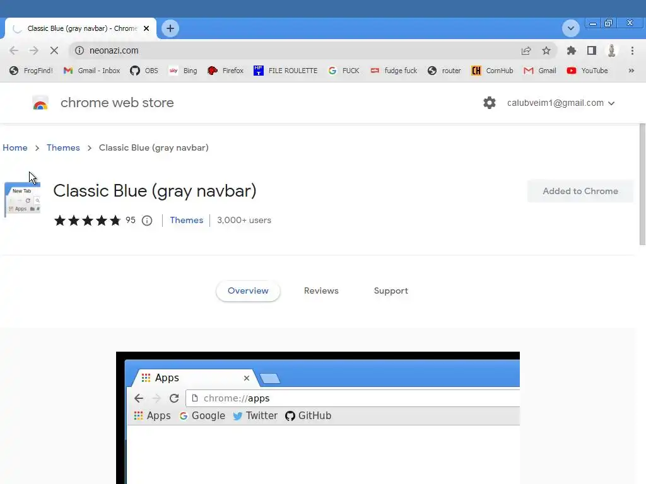Open the Gmail - Inbox bookmark
The height and width of the screenshot is (484, 646).
91,71
